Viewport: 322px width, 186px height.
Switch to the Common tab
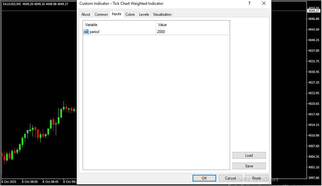(101, 14)
